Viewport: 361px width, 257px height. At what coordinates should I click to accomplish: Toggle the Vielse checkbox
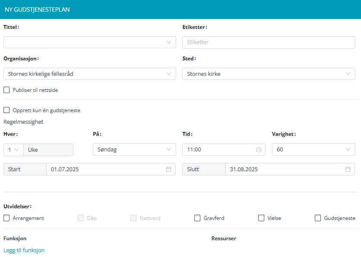click(261, 218)
